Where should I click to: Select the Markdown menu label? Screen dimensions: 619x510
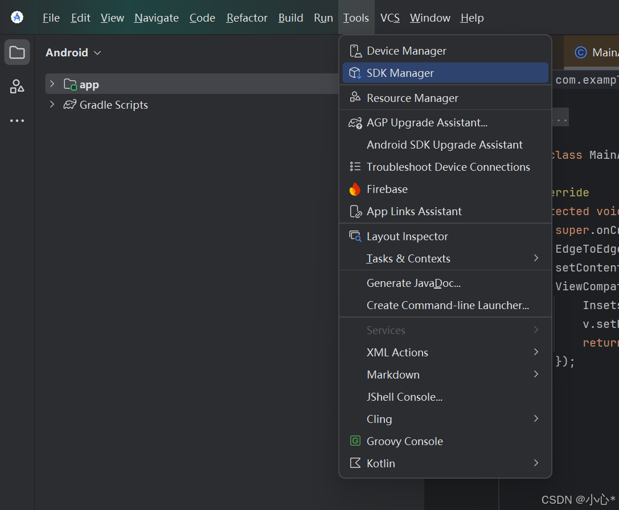coord(393,375)
